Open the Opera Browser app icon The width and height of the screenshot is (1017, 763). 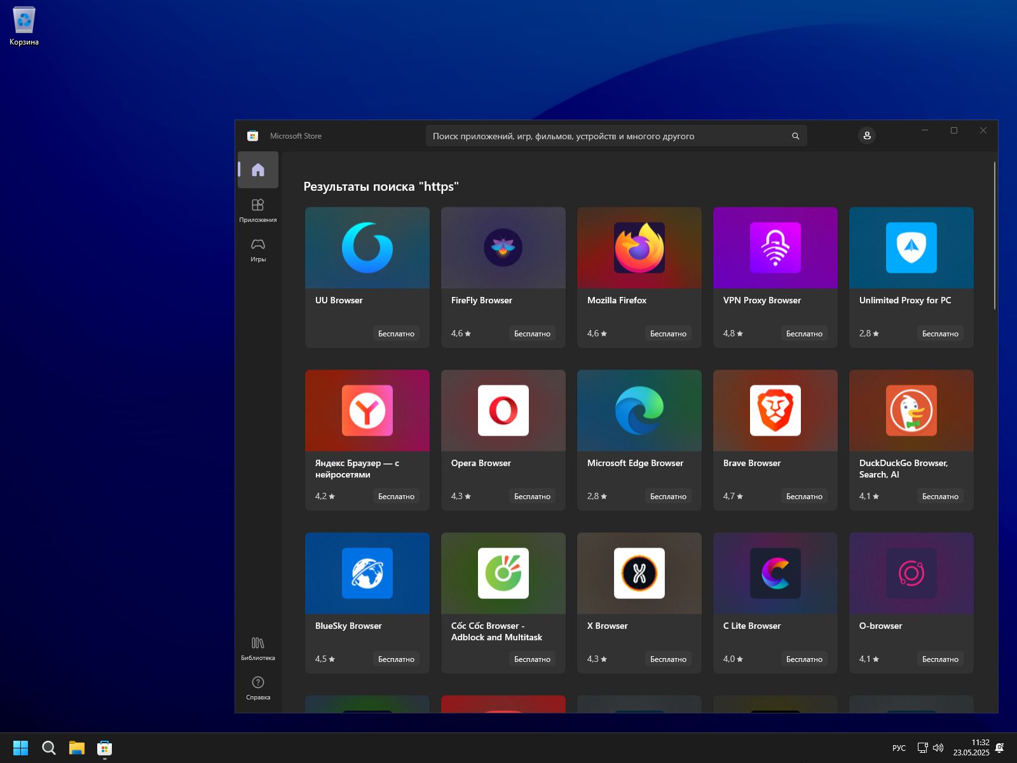coord(503,410)
